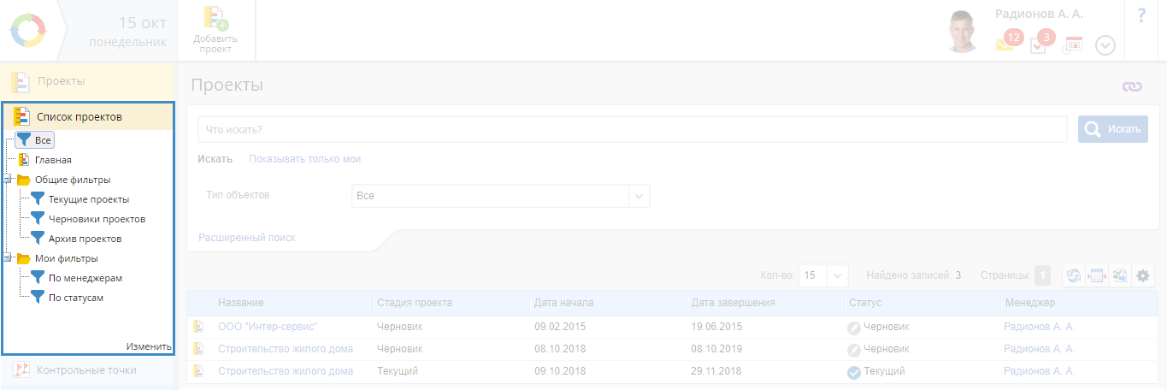Click page 1 button
This screenshot has width=1167, height=390.
[1042, 275]
